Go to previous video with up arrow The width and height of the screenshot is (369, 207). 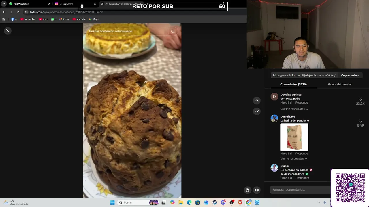[257, 101]
